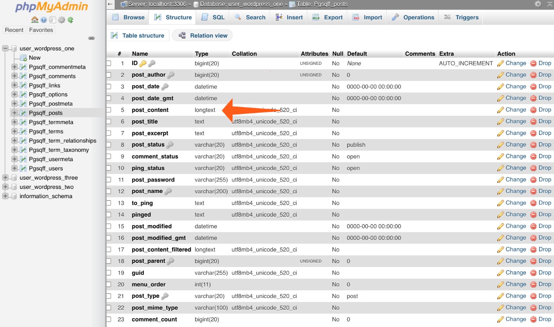Open navigation panel settings gear icon
Viewport: 554px width, 327px height.
(x=62, y=19)
